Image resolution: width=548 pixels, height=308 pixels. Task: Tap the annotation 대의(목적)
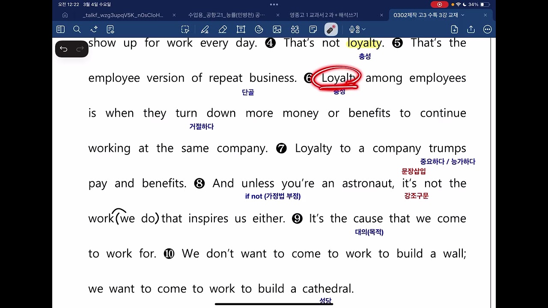point(369,232)
